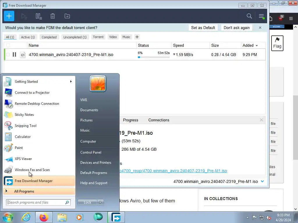This screenshot has width=298, height=223.
Task: Open Windows Media Player from taskbar
Action: pos(79,217)
